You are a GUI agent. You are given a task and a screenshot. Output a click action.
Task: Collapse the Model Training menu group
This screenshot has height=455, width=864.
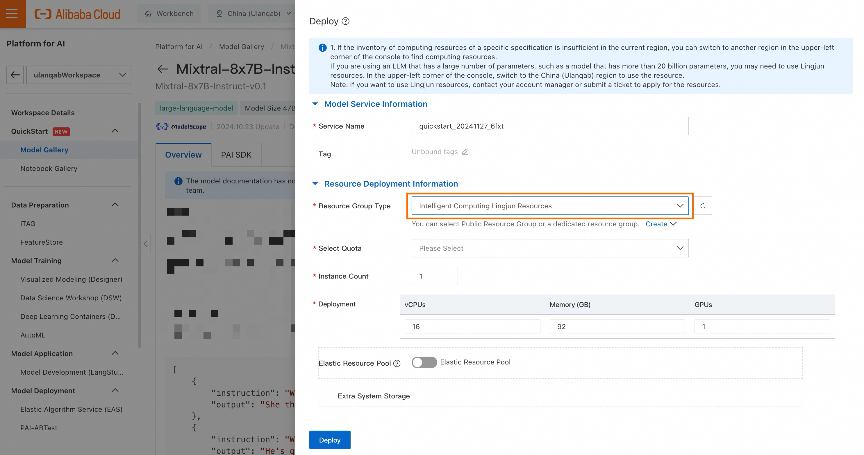[115, 260]
